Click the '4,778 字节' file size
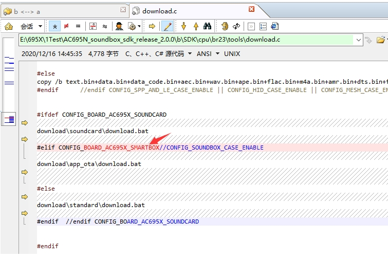Image resolution: width=388 pixels, height=258 pixels. coord(103,53)
